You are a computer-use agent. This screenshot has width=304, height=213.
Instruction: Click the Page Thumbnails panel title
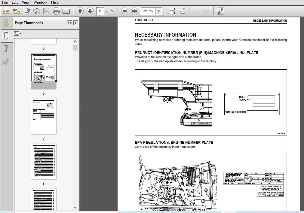29,23
